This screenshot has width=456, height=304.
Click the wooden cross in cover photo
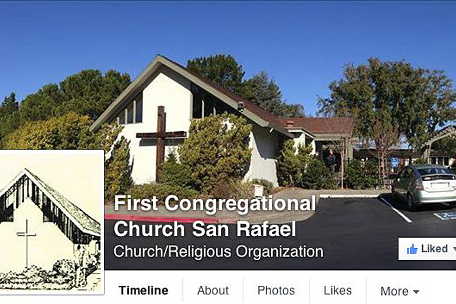coord(161,143)
